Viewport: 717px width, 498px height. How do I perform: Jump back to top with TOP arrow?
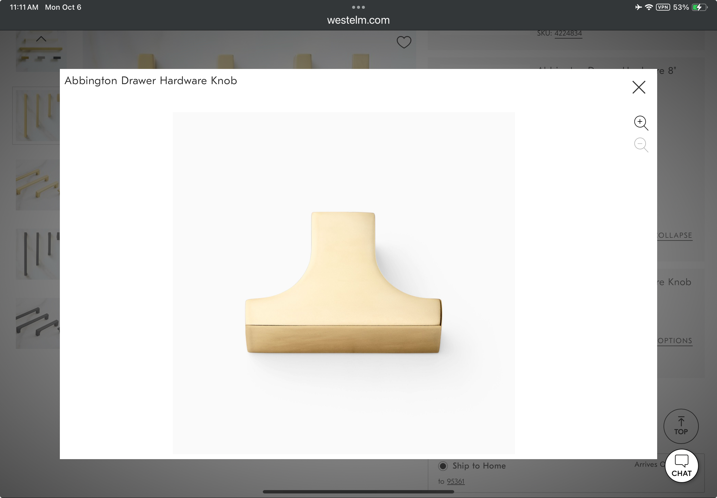[681, 426]
